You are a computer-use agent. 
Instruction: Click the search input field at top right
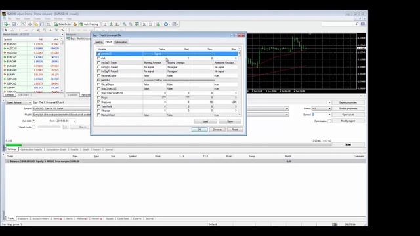pyautogui.click(x=339, y=24)
